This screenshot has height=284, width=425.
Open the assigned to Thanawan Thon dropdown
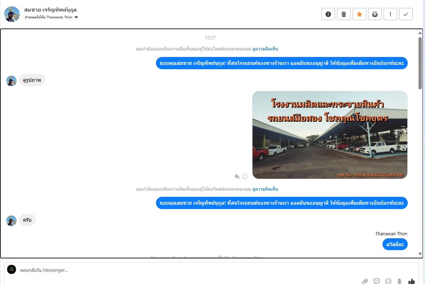[x=76, y=17]
